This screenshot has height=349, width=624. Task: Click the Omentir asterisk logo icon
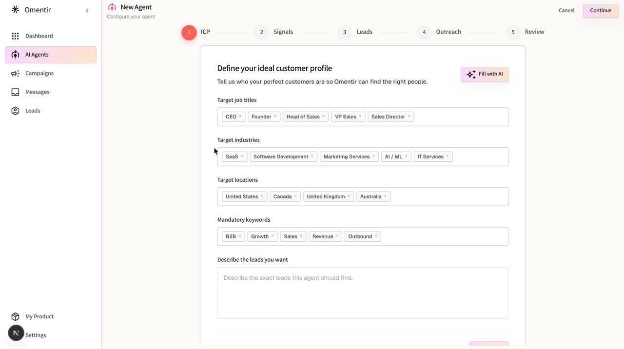(x=15, y=10)
